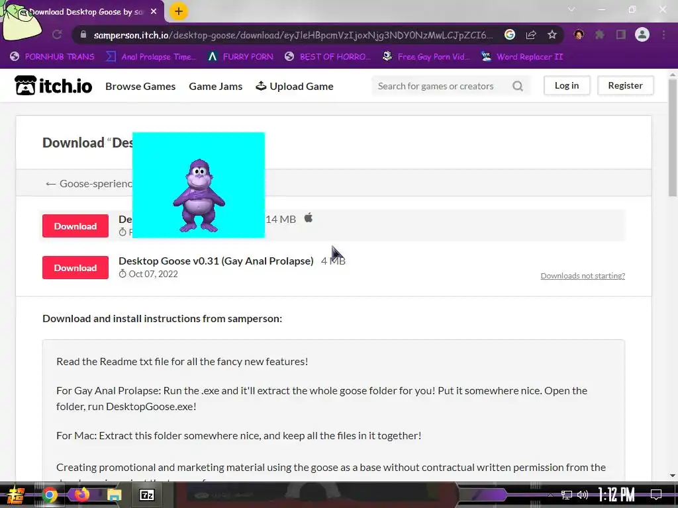Focus the search for games field
The height and width of the screenshot is (508, 678).
point(441,86)
